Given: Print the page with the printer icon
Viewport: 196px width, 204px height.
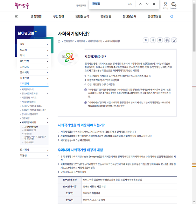Looking at the screenshot, I should pyautogui.click(x=160, y=40).
